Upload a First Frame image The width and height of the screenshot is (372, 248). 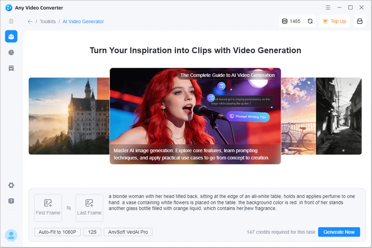click(x=48, y=208)
